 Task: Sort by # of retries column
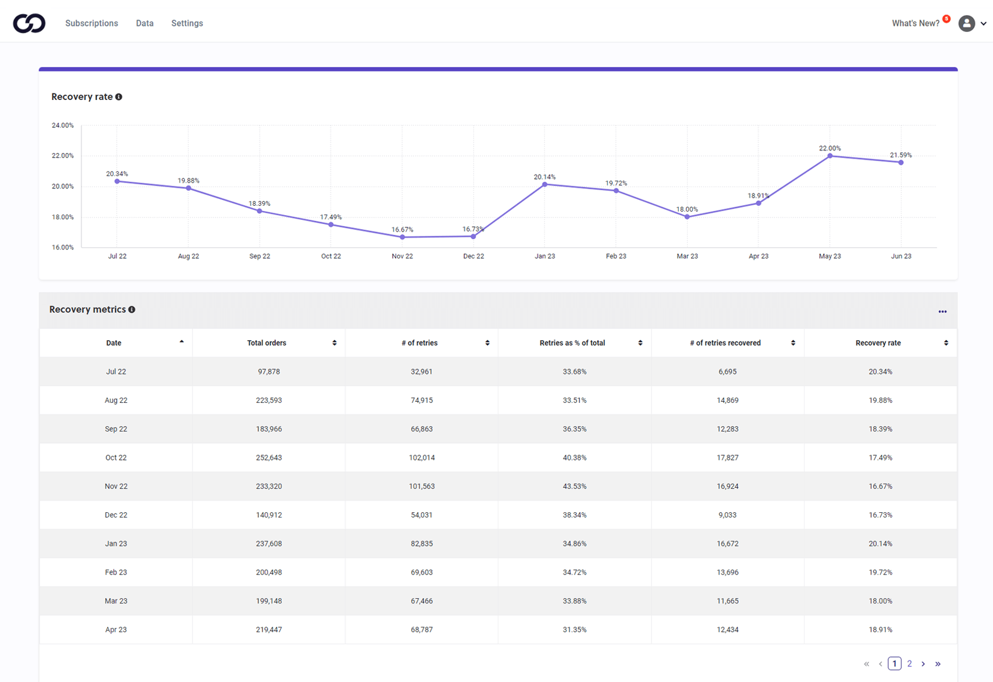487,343
